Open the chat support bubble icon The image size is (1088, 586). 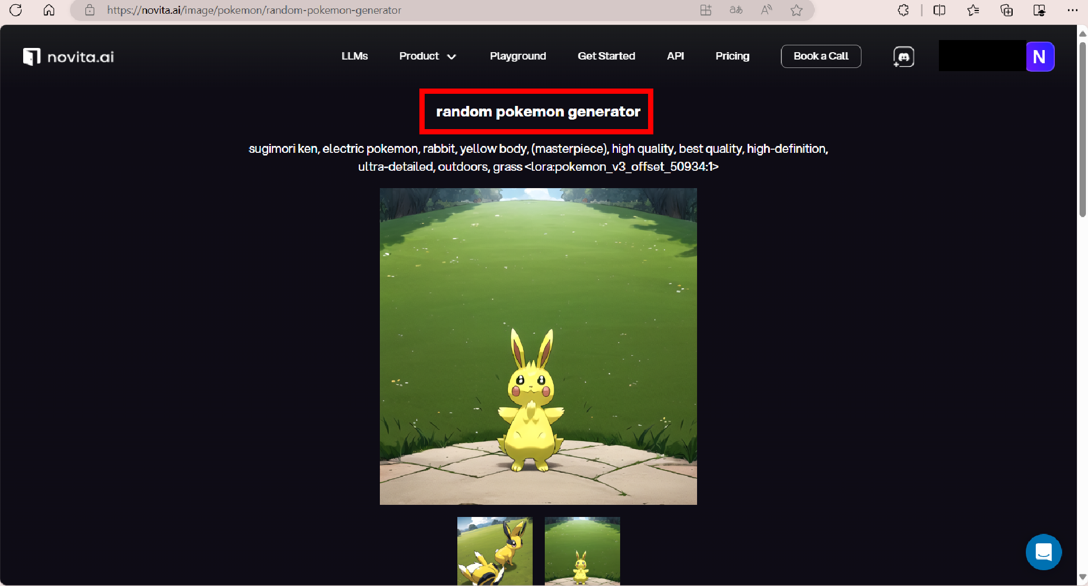[x=1043, y=552]
